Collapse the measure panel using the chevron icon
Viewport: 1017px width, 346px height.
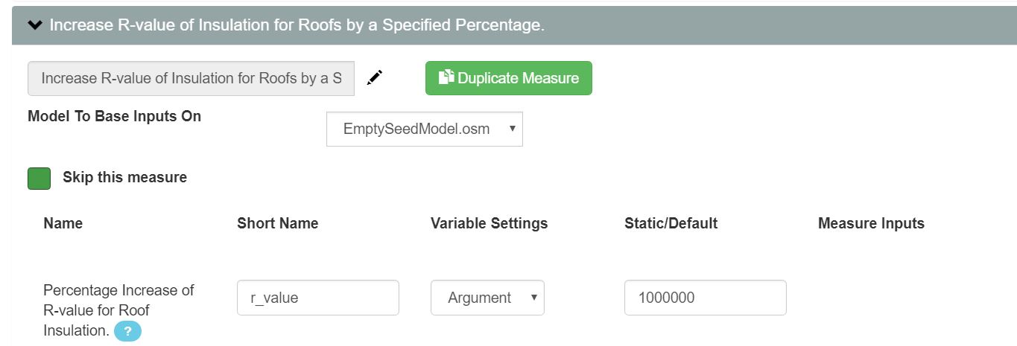pos(35,25)
